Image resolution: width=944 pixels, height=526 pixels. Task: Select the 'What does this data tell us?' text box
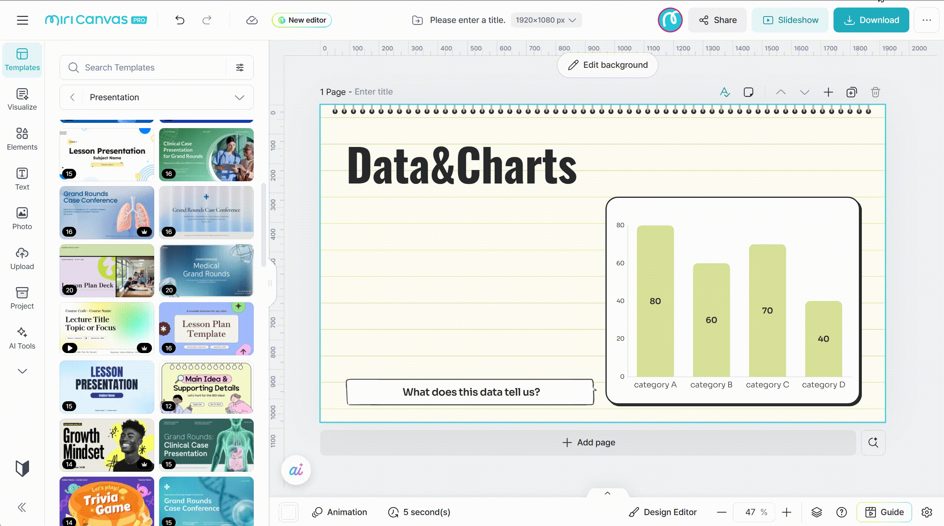point(470,392)
